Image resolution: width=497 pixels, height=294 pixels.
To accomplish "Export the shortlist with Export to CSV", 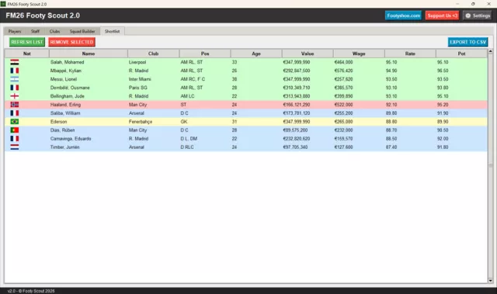I will [x=467, y=42].
